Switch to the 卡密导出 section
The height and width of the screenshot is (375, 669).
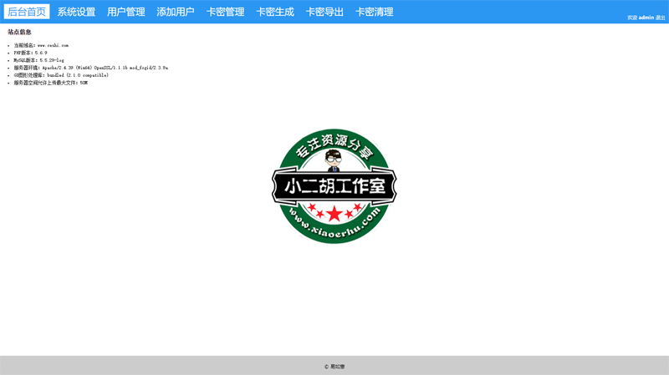pos(324,12)
